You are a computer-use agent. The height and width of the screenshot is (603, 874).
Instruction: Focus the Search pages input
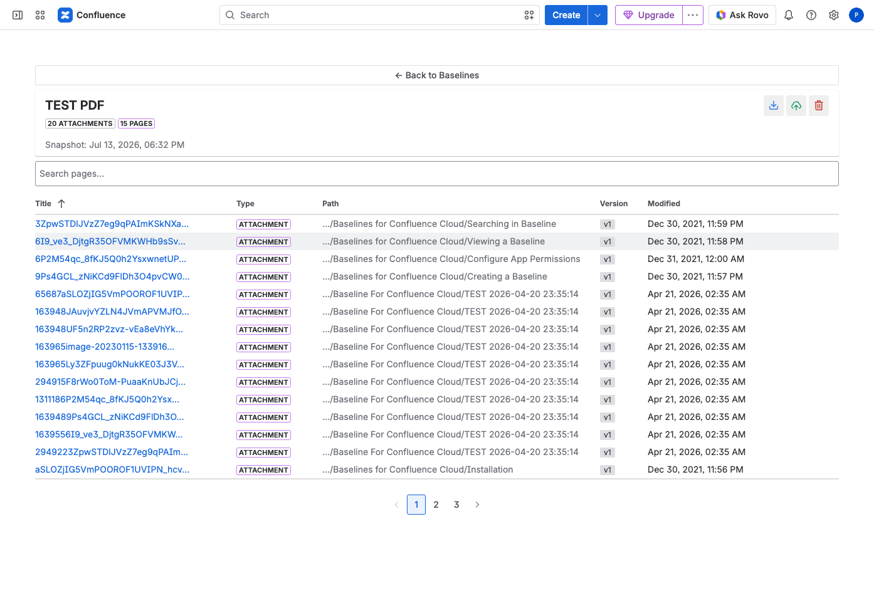[437, 174]
